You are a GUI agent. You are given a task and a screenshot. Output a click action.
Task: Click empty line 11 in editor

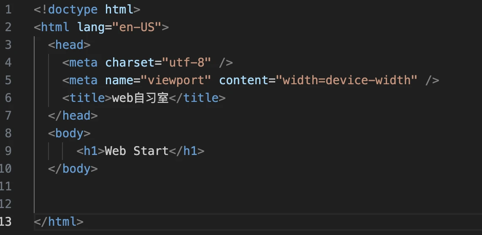coord(258,186)
